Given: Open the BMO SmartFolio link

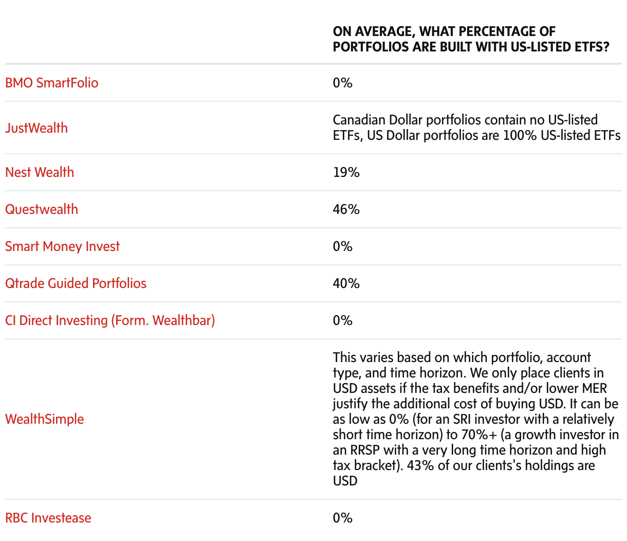Looking at the screenshot, I should pyautogui.click(x=51, y=83).
